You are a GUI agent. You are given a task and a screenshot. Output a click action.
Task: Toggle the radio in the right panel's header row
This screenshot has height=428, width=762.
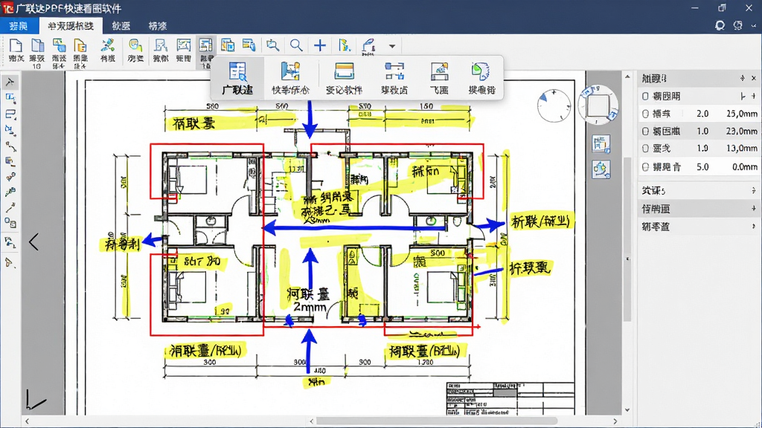click(645, 96)
